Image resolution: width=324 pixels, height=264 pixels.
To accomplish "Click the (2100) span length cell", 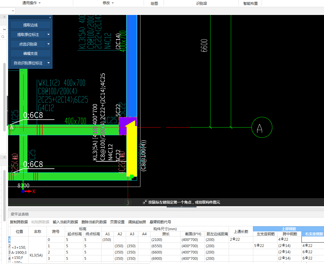I will pyautogui.click(x=165, y=239).
